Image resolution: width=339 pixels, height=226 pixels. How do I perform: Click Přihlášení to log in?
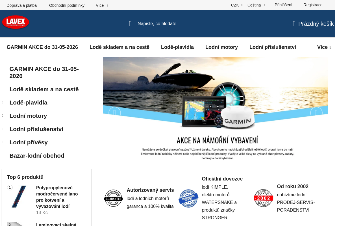click(283, 5)
